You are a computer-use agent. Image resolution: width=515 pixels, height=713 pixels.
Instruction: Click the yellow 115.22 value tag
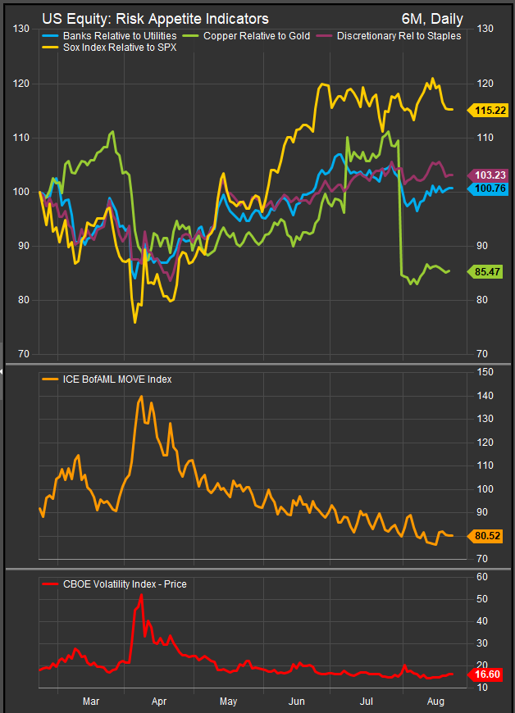coord(488,109)
